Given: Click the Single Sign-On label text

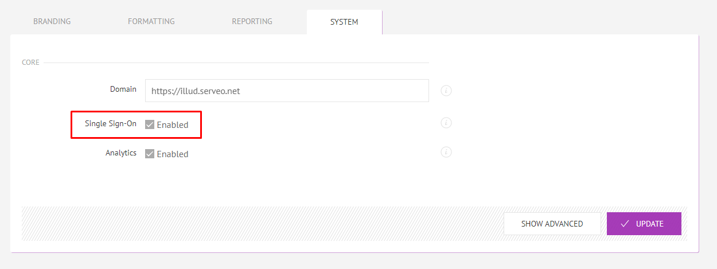Looking at the screenshot, I should tap(111, 123).
